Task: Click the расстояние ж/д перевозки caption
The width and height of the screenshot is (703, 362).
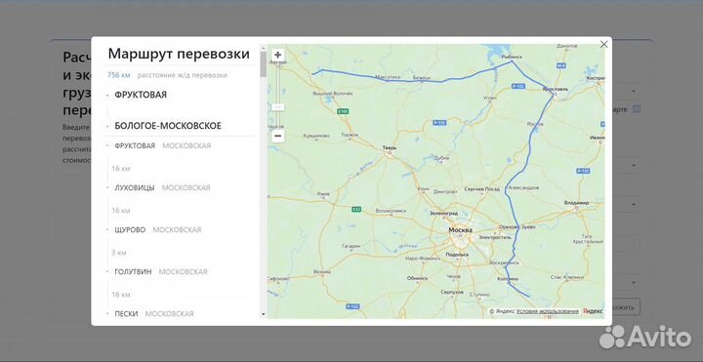Action: point(182,75)
